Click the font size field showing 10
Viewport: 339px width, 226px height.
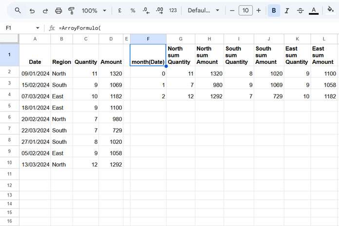(x=245, y=10)
